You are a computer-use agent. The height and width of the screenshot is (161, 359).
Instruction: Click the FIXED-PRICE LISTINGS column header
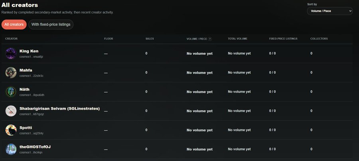pos(283,39)
